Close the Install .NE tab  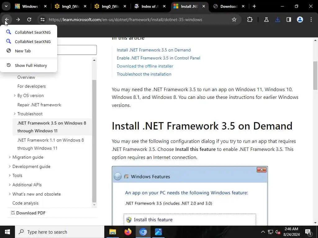204,7
